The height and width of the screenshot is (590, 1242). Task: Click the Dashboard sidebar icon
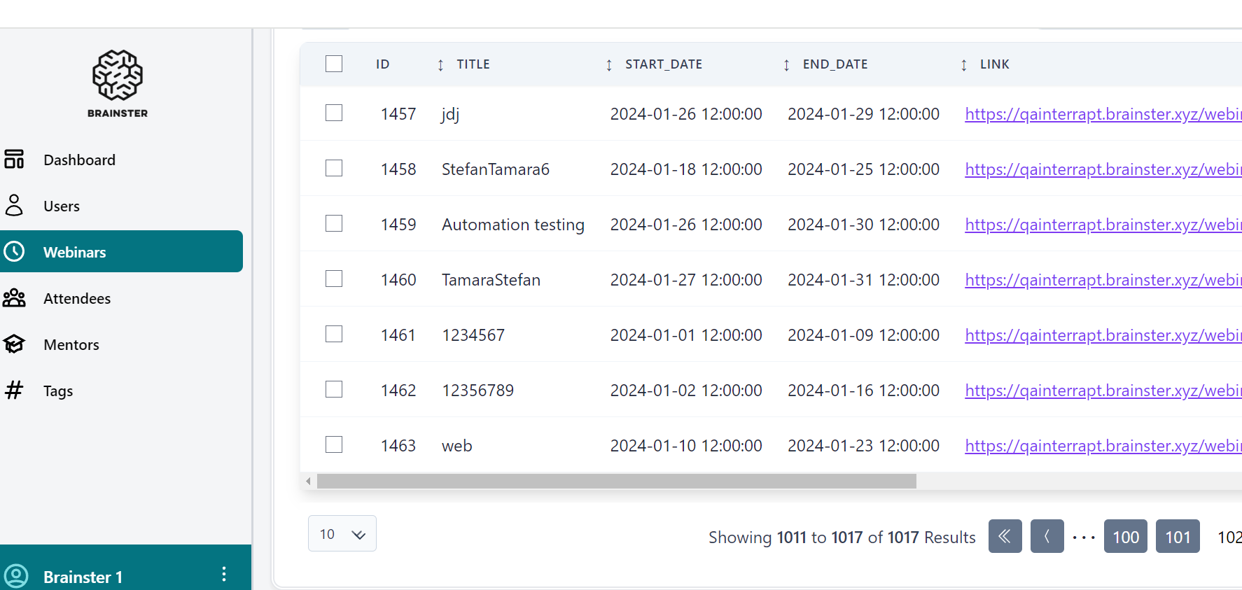click(14, 160)
